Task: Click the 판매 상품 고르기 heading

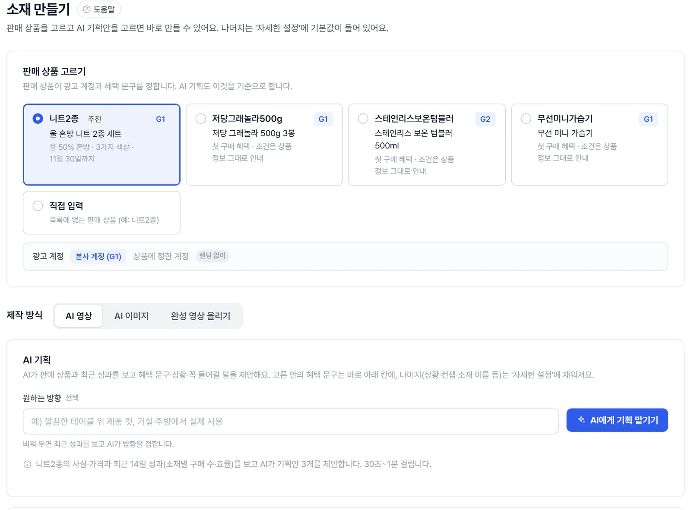Action: click(54, 71)
